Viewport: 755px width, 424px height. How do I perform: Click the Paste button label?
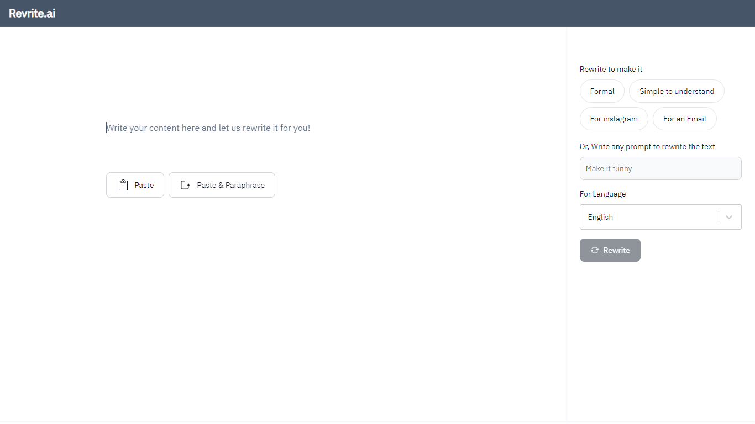144,185
